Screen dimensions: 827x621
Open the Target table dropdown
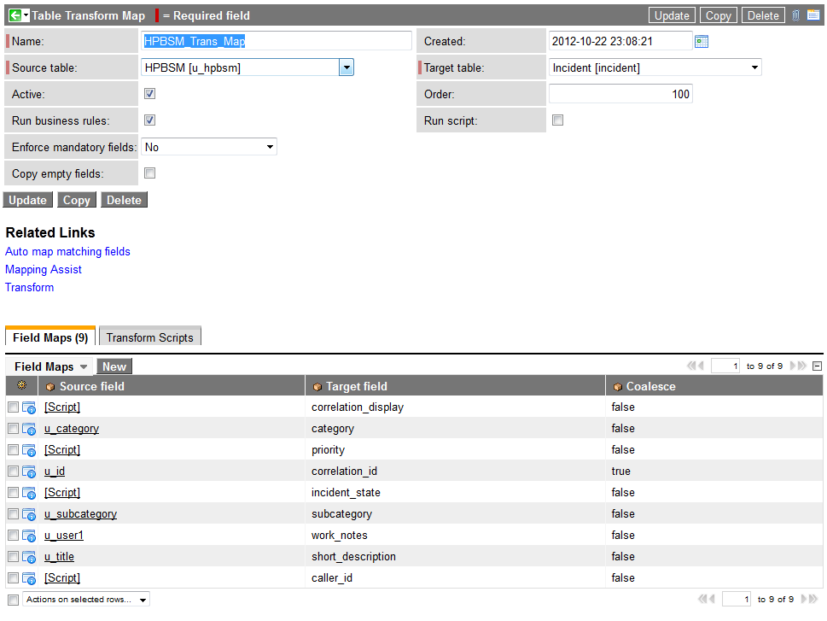655,67
